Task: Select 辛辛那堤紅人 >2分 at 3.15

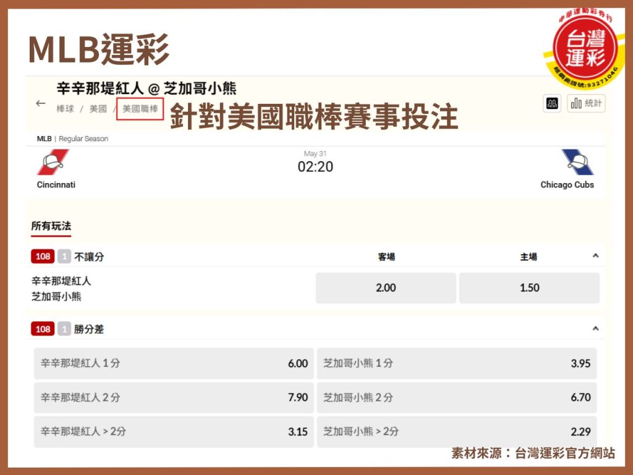Action: 174,431
